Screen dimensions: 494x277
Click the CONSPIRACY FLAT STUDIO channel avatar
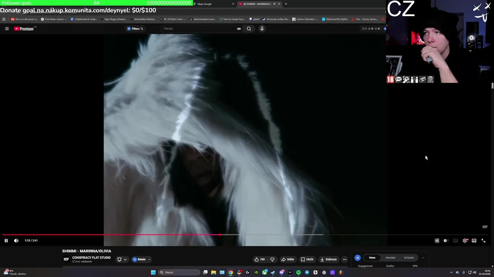[x=66, y=259]
